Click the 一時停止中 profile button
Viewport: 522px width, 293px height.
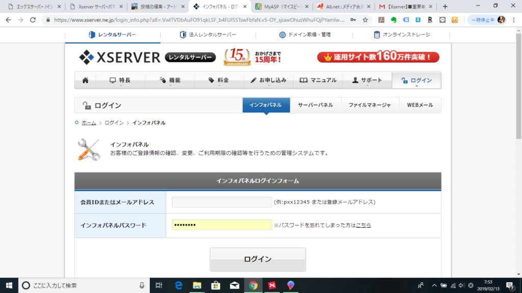pyautogui.click(x=488, y=20)
